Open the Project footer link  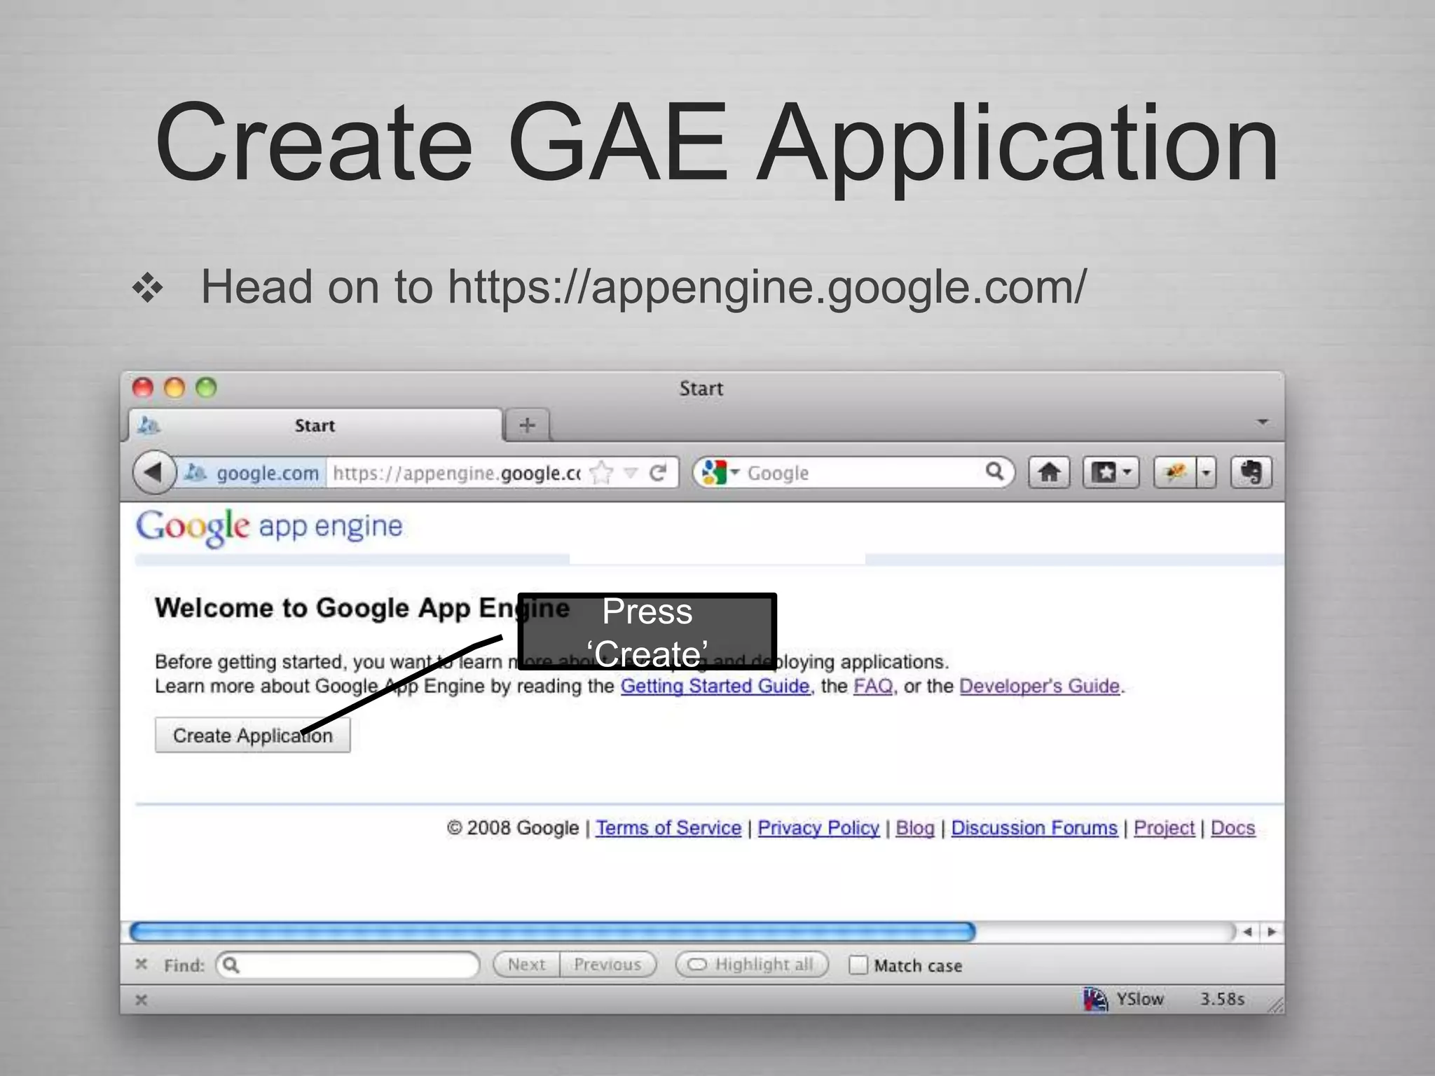pyautogui.click(x=1164, y=827)
